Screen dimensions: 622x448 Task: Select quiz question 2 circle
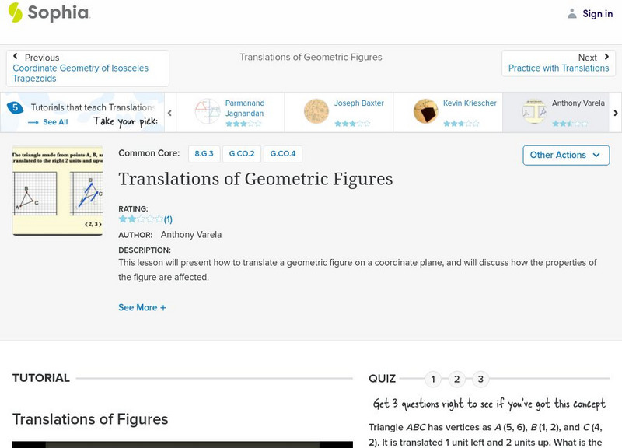click(457, 380)
